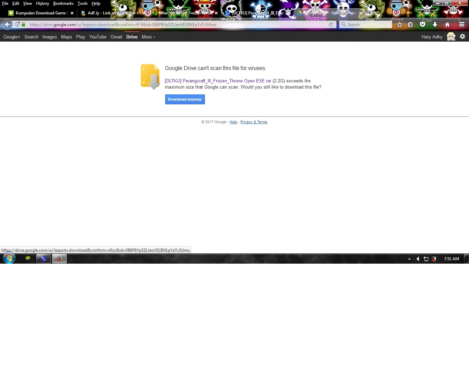This screenshot has width=469, height=368.
Task: Click the Google settings gear icon
Action: [x=462, y=36]
